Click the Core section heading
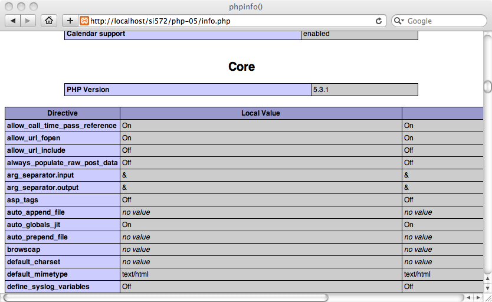The height and width of the screenshot is (302, 492). point(242,67)
